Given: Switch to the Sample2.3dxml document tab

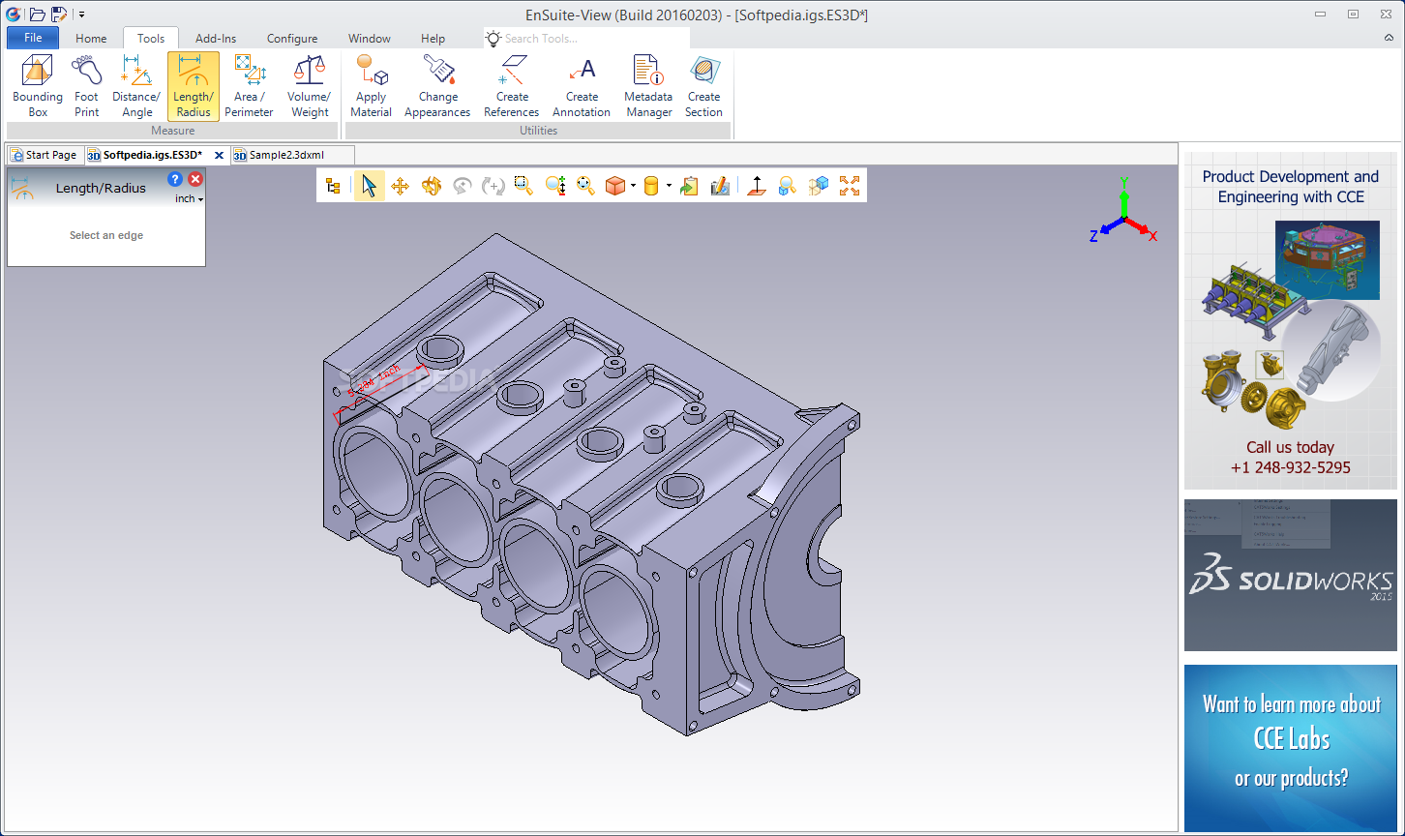Looking at the screenshot, I should (x=292, y=155).
